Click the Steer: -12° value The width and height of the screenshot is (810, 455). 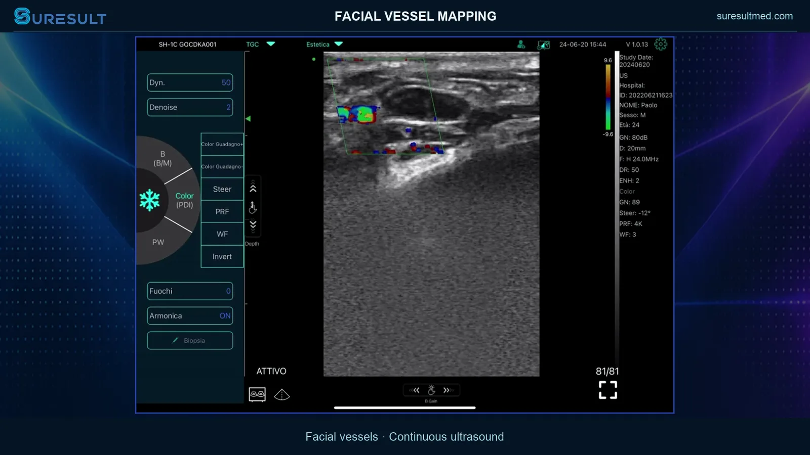coord(635,213)
